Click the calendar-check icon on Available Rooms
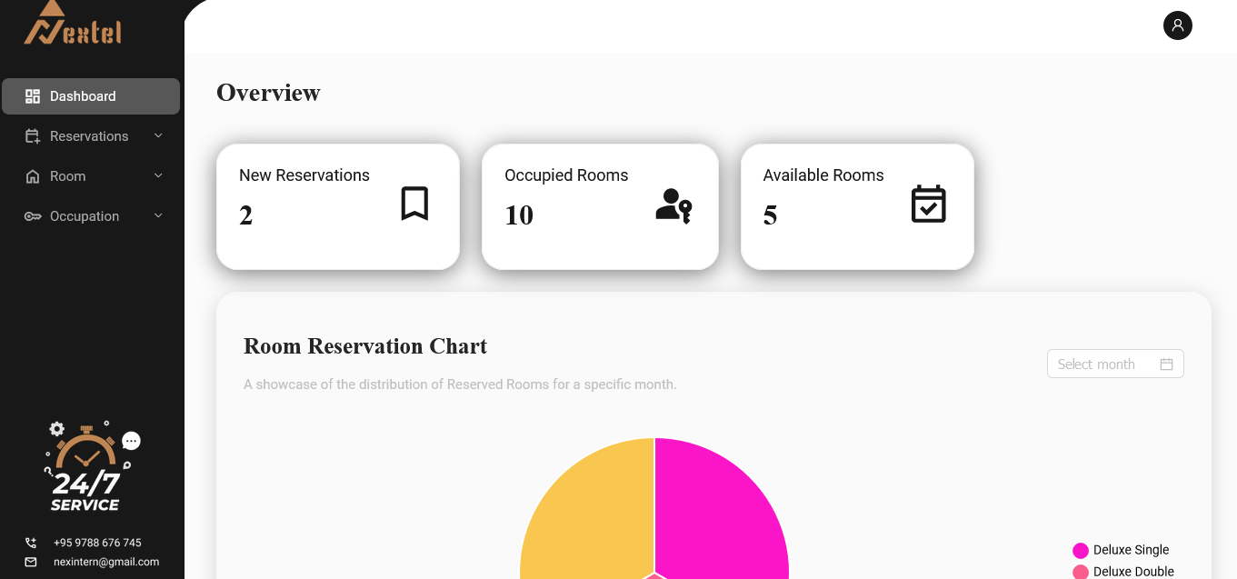This screenshot has width=1237, height=579. [928, 204]
